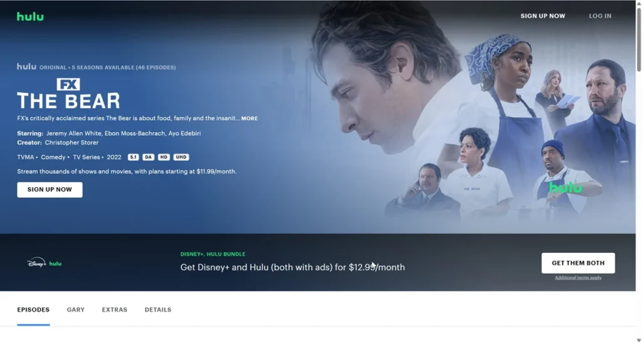Click the TVMA rating text
This screenshot has height=343, width=642.
25,157
